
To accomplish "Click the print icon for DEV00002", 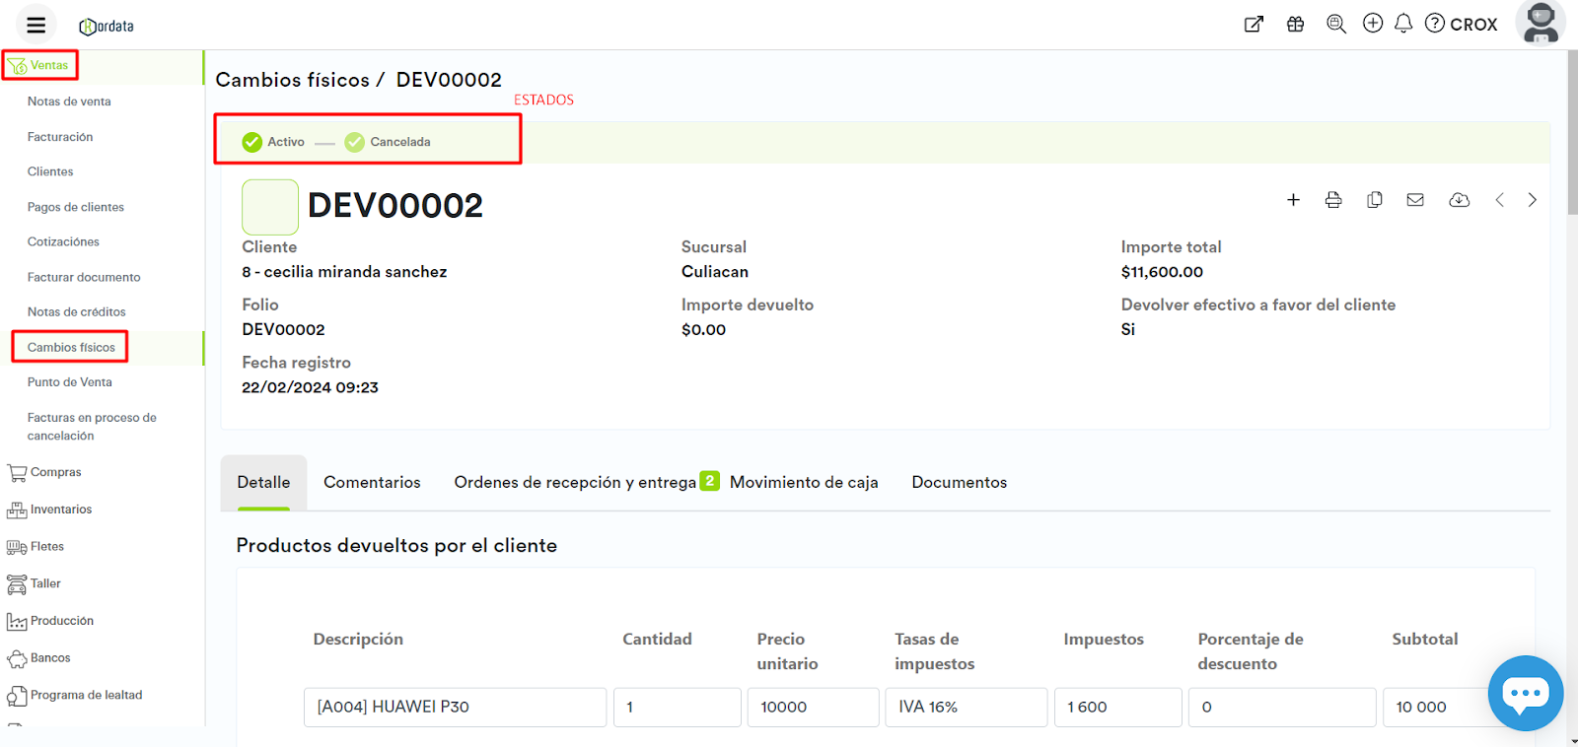I will tap(1333, 200).
